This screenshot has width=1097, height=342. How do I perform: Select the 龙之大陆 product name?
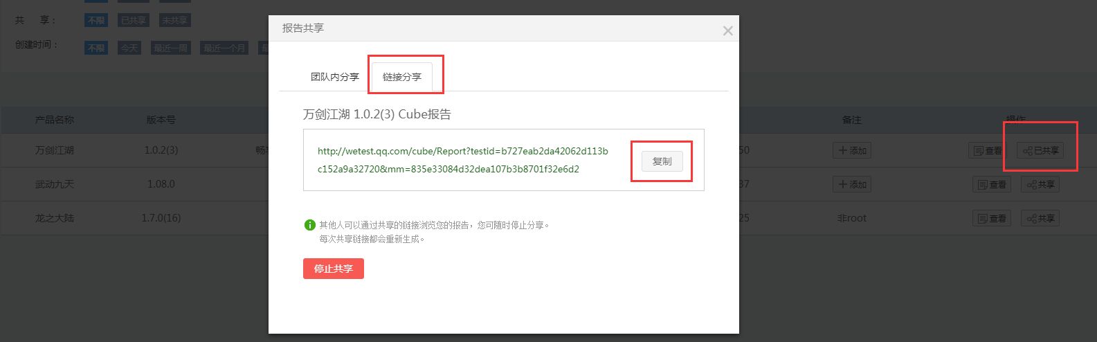(x=54, y=218)
